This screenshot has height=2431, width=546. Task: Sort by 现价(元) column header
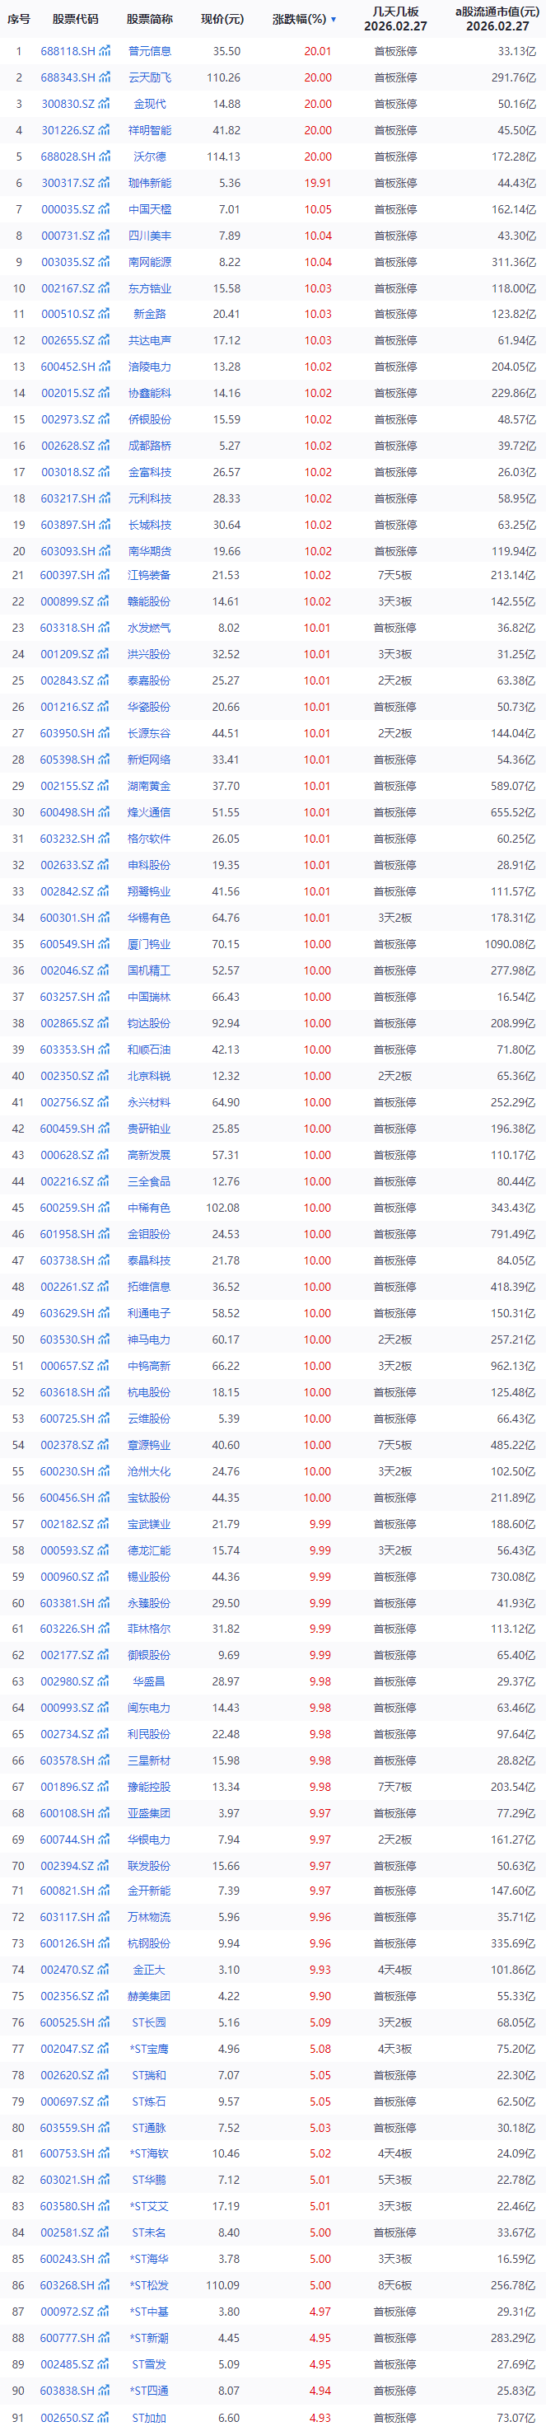coord(222,19)
